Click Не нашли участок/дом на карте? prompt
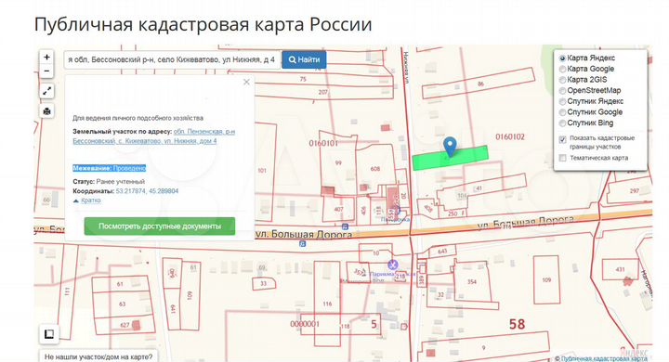 (x=98, y=356)
